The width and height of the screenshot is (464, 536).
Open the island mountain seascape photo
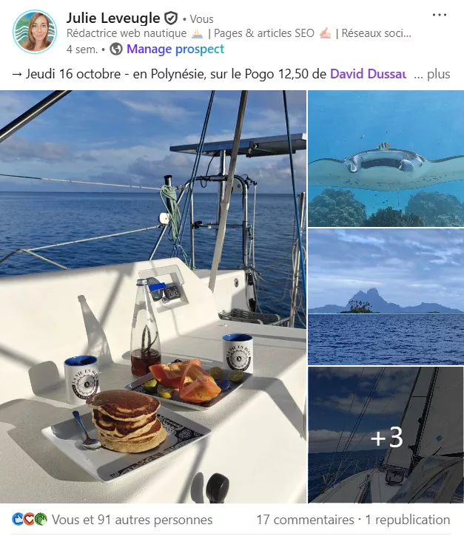386,297
